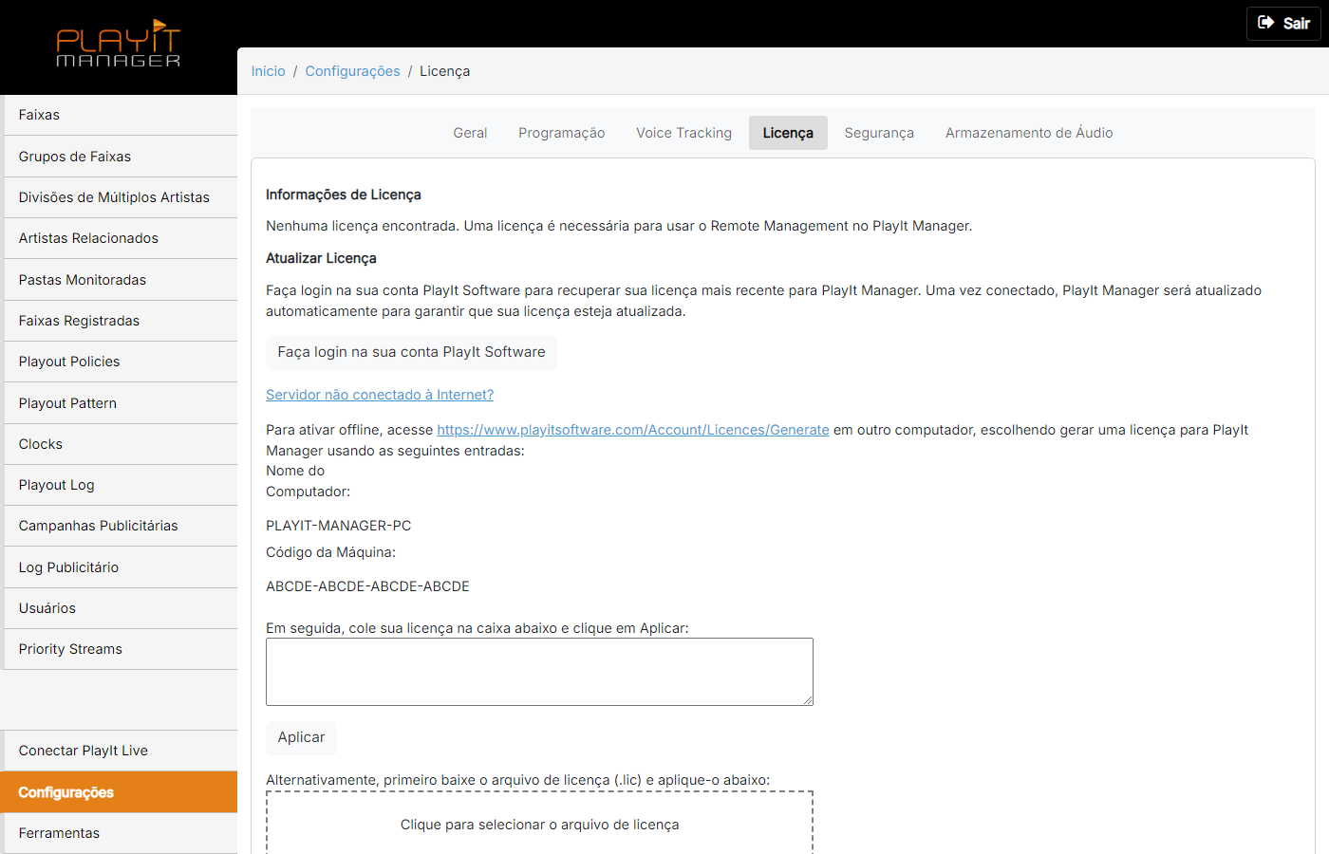Open Ferramentas in the sidebar
The width and height of the screenshot is (1329, 854).
click(x=121, y=833)
